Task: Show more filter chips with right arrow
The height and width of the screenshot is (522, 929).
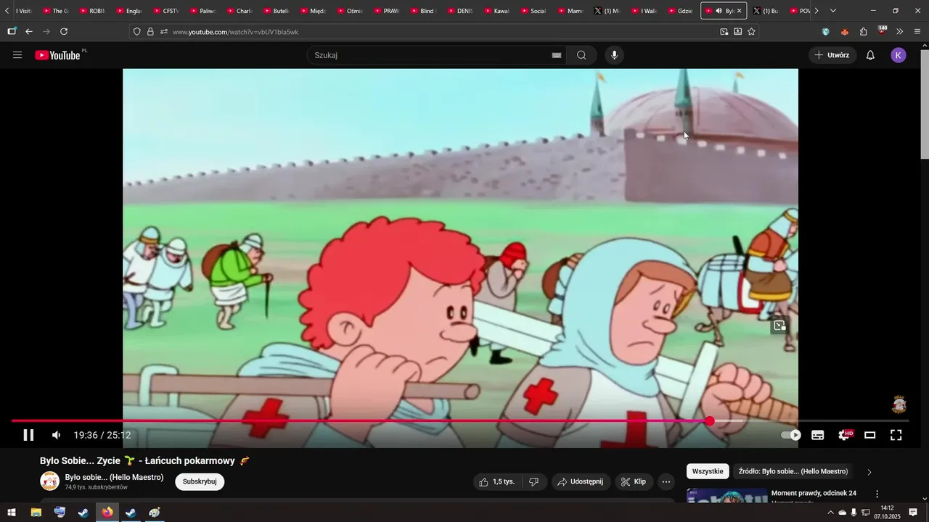Action: pyautogui.click(x=869, y=472)
